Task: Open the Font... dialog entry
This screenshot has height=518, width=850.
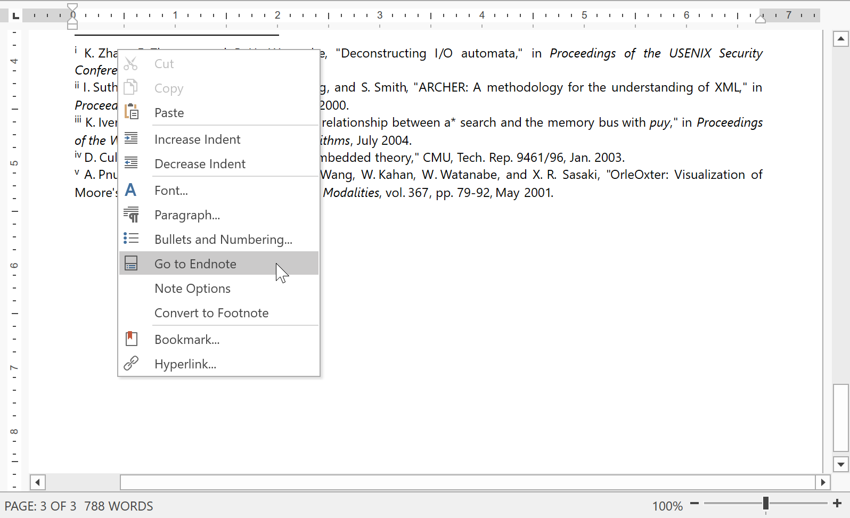Action: click(171, 191)
